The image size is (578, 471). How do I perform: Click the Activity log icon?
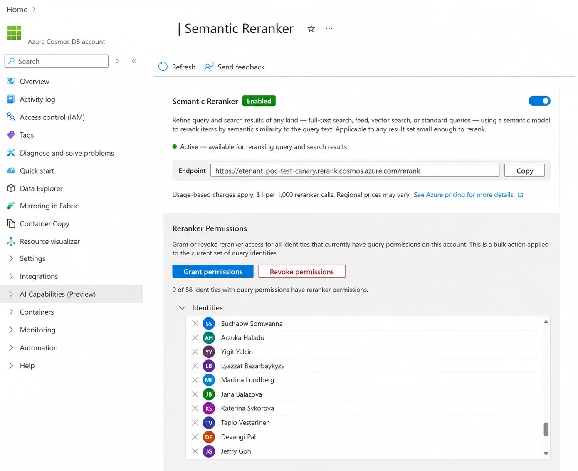coord(11,99)
